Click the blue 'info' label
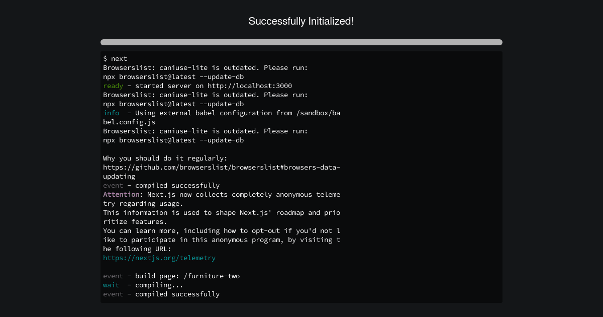This screenshot has width=603, height=317. (x=111, y=113)
